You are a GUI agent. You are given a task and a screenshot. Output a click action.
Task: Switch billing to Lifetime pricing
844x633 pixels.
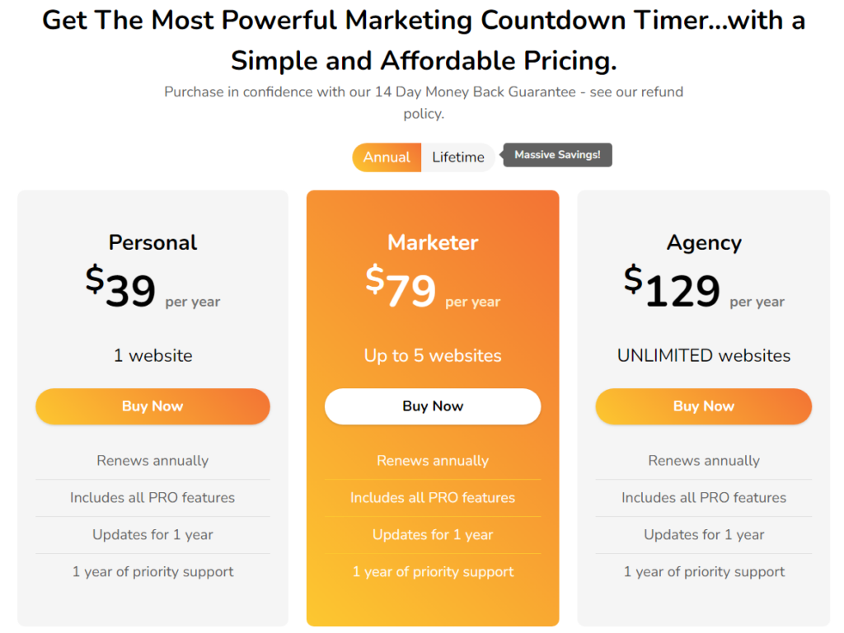click(x=457, y=157)
